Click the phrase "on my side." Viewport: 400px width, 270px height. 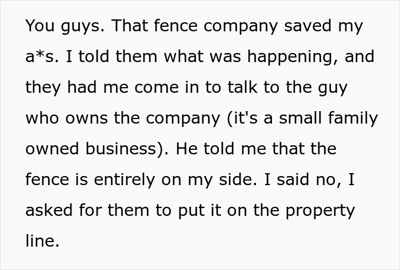209,179
